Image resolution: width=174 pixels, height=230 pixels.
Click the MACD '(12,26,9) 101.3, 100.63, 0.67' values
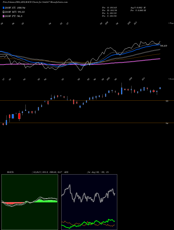pos(47,172)
